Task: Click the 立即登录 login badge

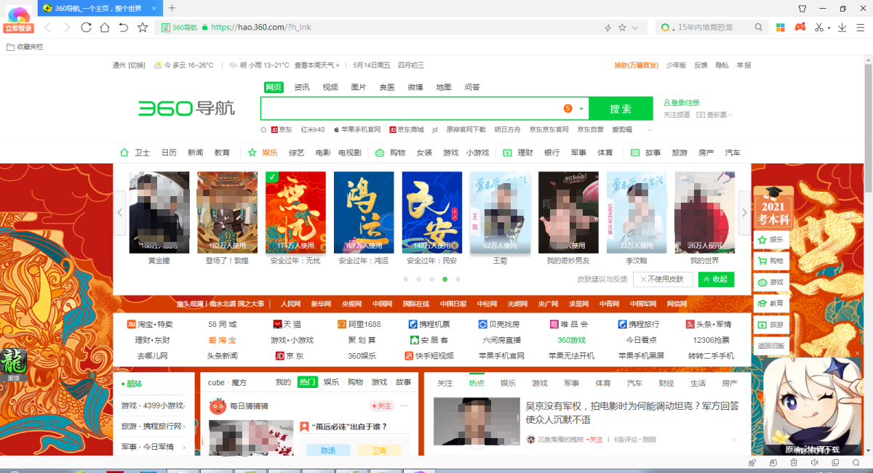Action: pyautogui.click(x=18, y=28)
